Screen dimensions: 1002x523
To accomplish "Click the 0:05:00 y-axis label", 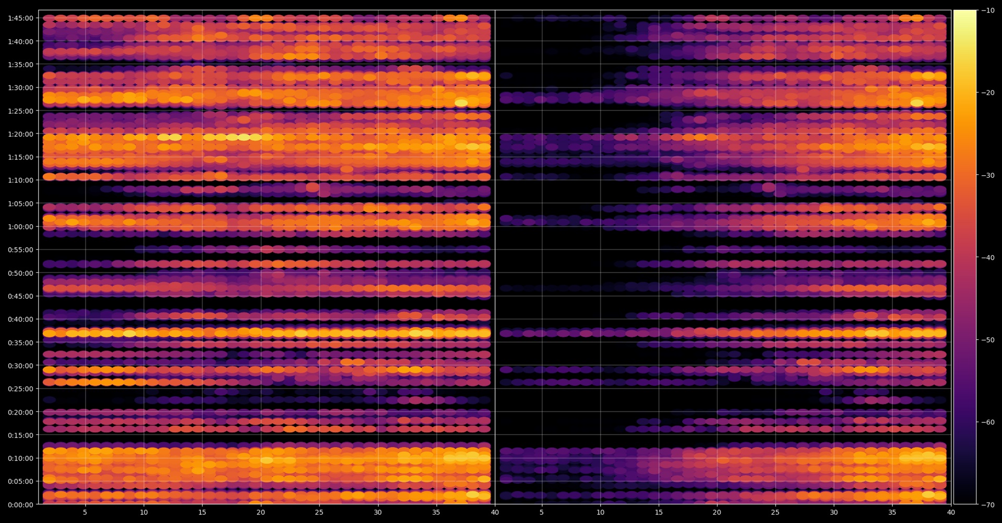I will (20, 481).
